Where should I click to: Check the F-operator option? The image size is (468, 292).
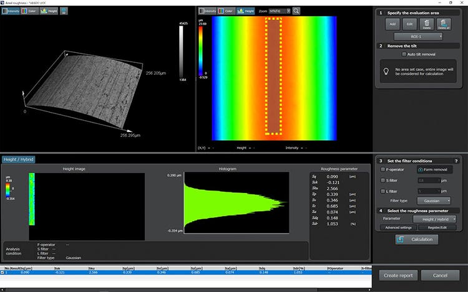point(383,169)
